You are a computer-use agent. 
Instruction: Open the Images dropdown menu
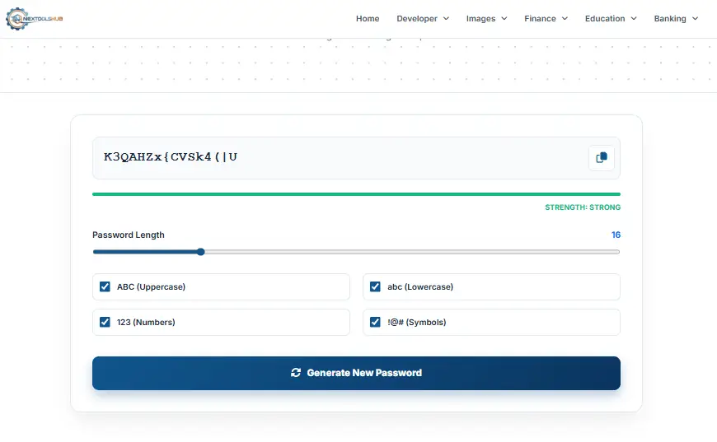tap(486, 19)
